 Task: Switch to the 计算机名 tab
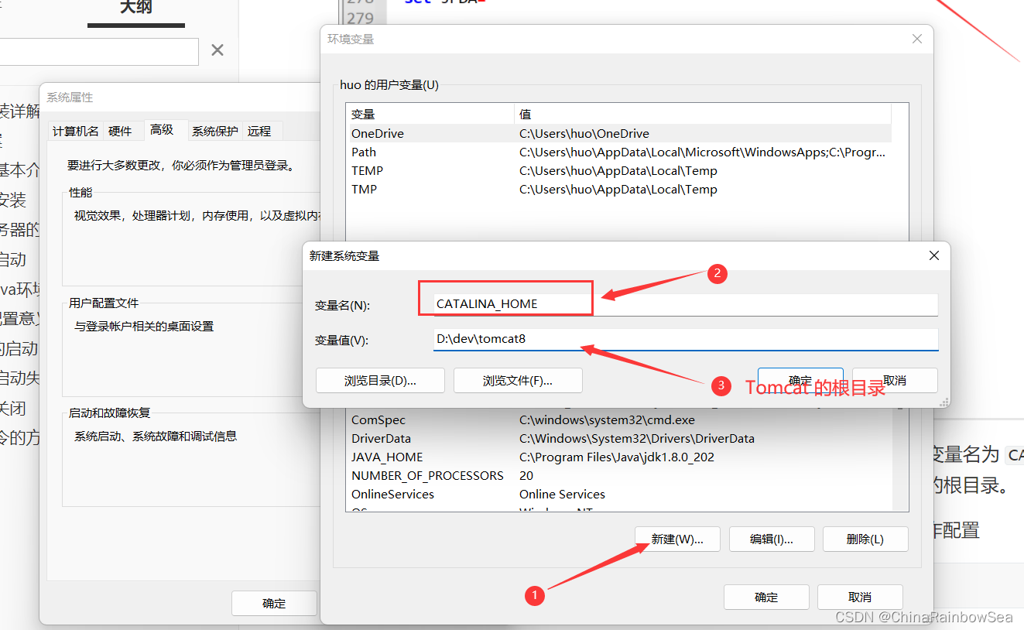(75, 132)
